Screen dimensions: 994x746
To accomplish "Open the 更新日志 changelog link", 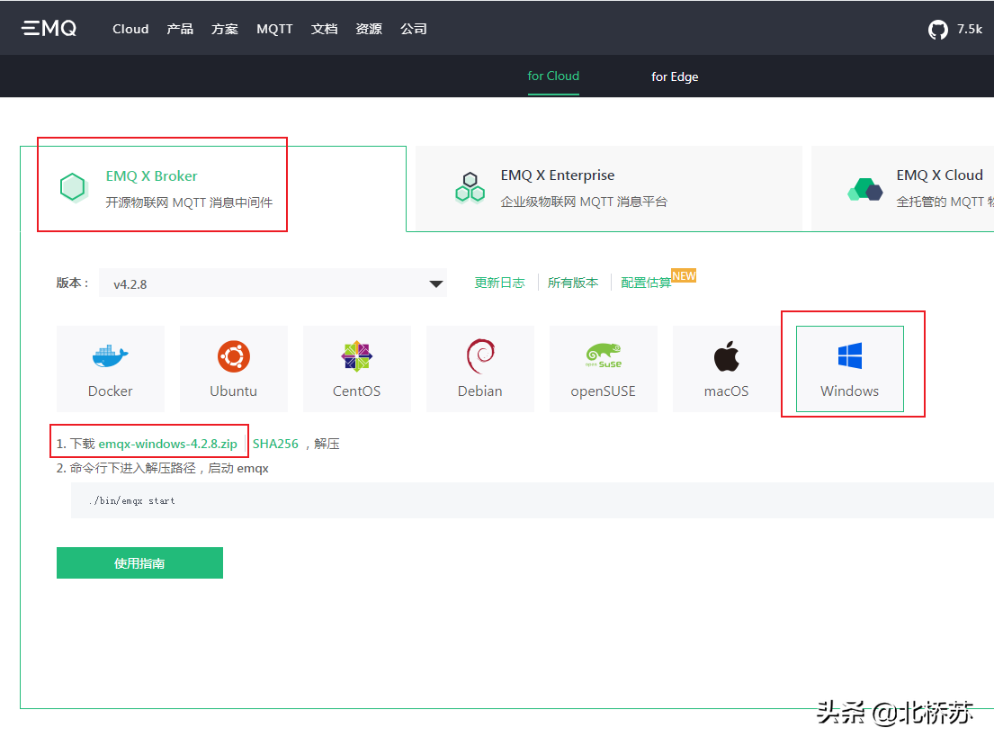I will 499,283.
